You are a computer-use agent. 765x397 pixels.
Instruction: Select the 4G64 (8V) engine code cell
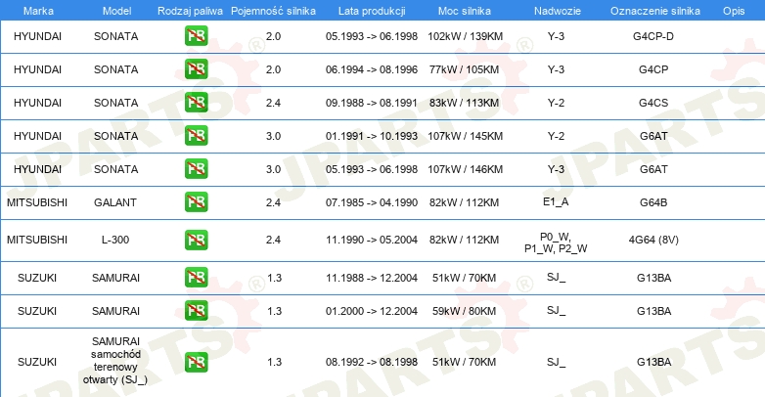point(653,240)
